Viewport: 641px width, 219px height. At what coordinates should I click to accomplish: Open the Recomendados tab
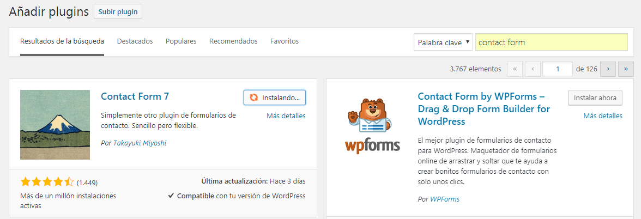point(233,41)
